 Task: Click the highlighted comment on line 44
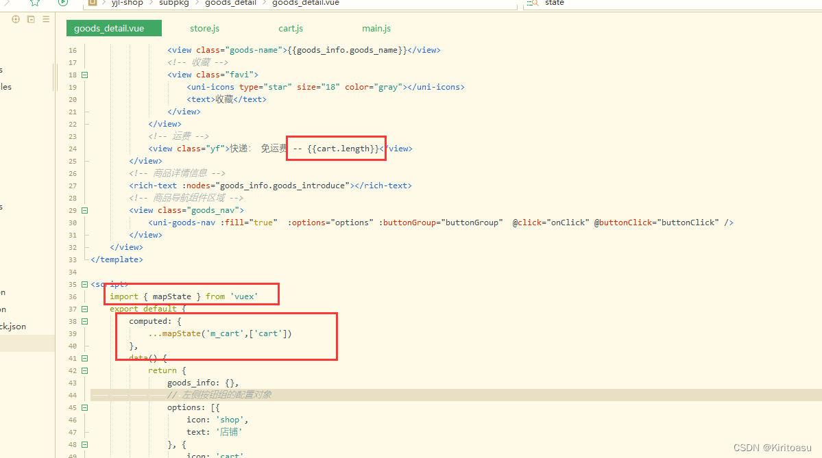coord(219,395)
